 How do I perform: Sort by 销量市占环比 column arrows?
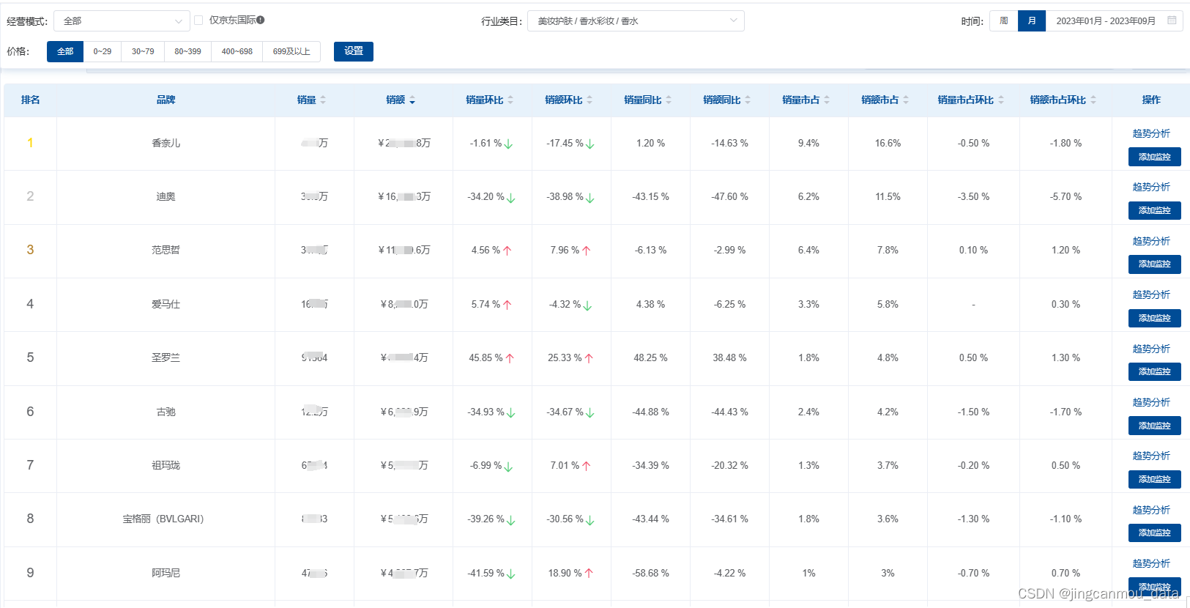pos(1001,100)
